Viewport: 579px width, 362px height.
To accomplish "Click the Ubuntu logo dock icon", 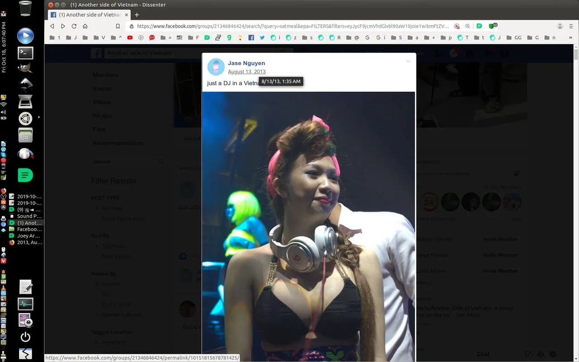I will point(25,119).
